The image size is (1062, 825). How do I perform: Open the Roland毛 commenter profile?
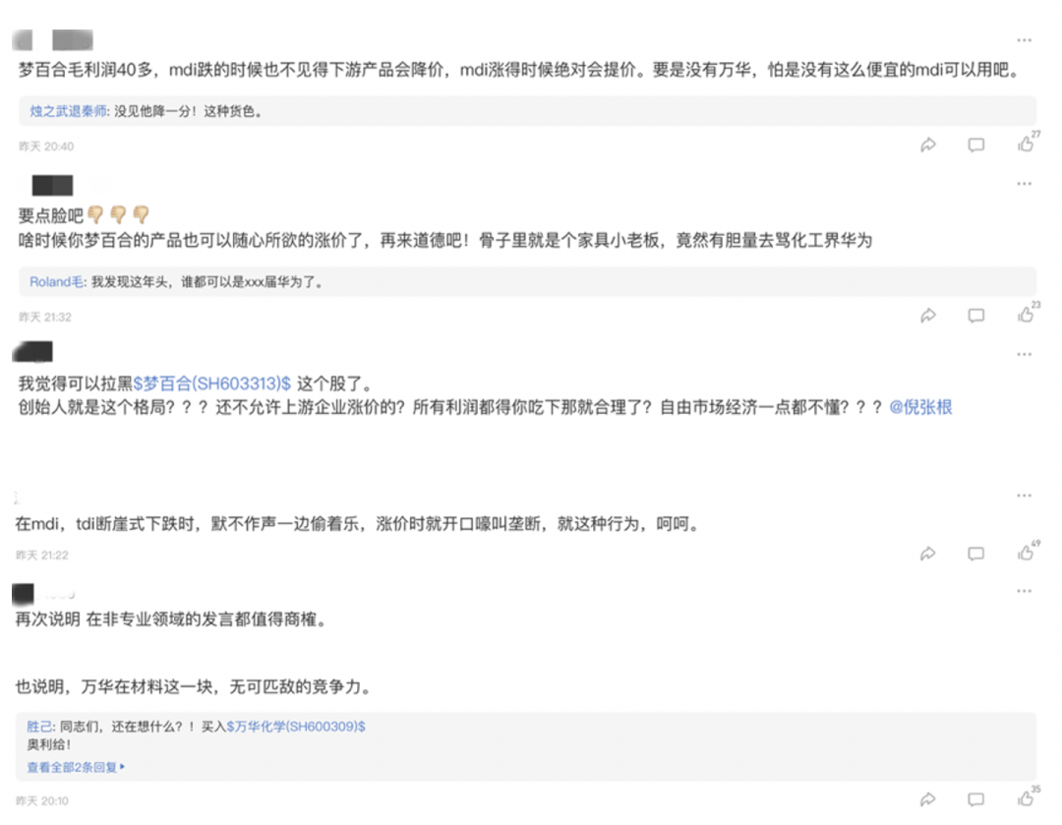pyautogui.click(x=56, y=282)
